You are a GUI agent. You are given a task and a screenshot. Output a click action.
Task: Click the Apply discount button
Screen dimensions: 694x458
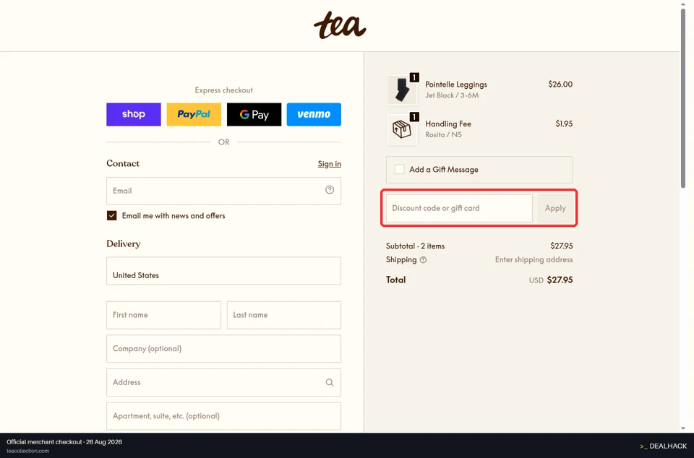[555, 208]
